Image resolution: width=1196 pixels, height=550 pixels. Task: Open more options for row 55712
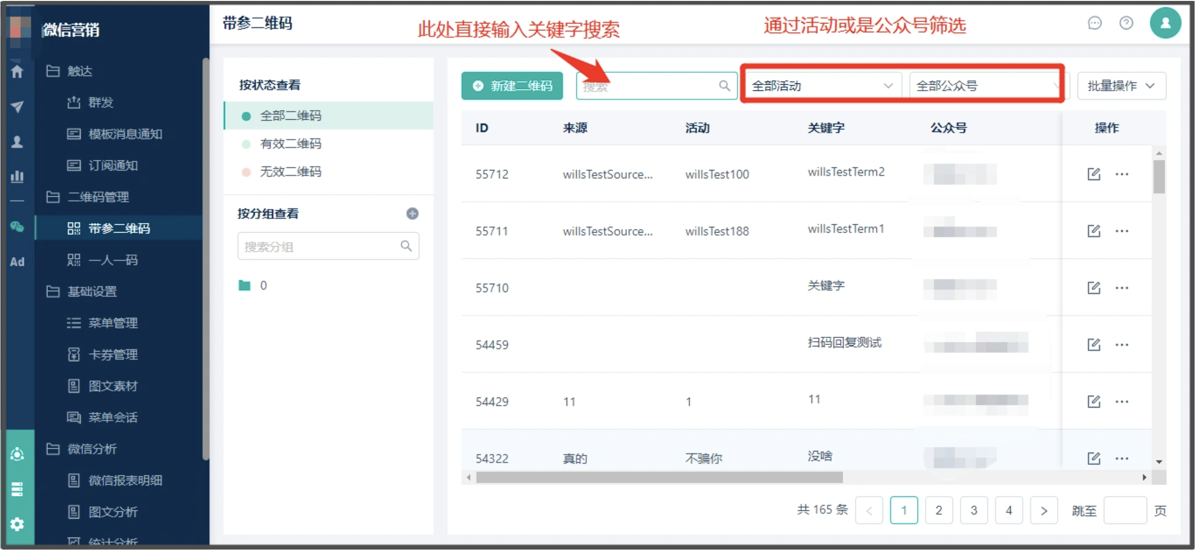1122,175
